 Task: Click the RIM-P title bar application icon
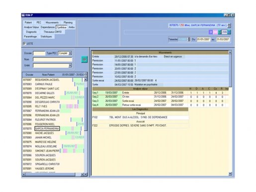point(23,15)
